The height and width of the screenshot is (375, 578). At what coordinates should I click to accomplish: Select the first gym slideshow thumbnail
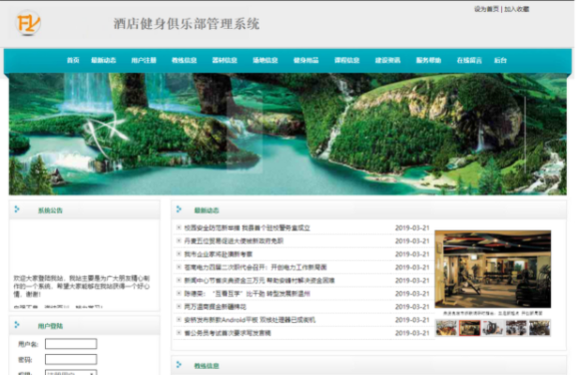[x=446, y=328]
